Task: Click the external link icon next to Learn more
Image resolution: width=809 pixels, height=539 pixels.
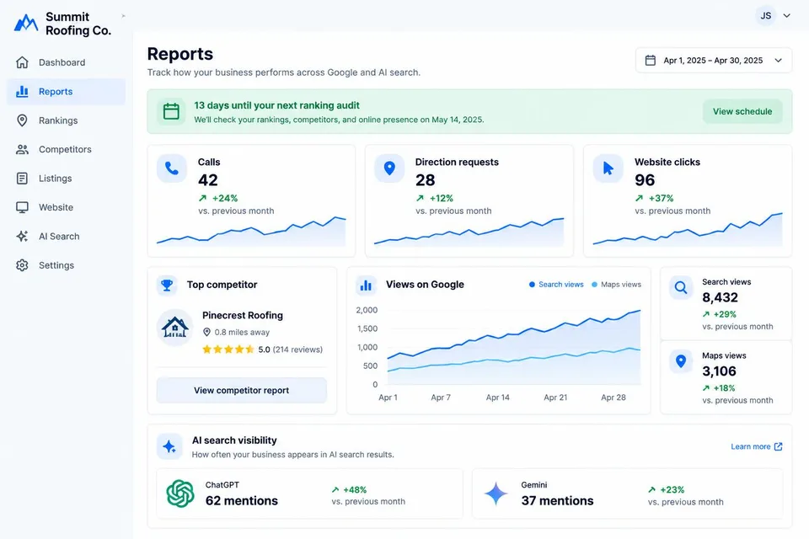Action: pyautogui.click(x=779, y=446)
